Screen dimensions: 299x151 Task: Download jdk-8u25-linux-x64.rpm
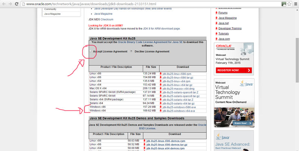point(176,81)
